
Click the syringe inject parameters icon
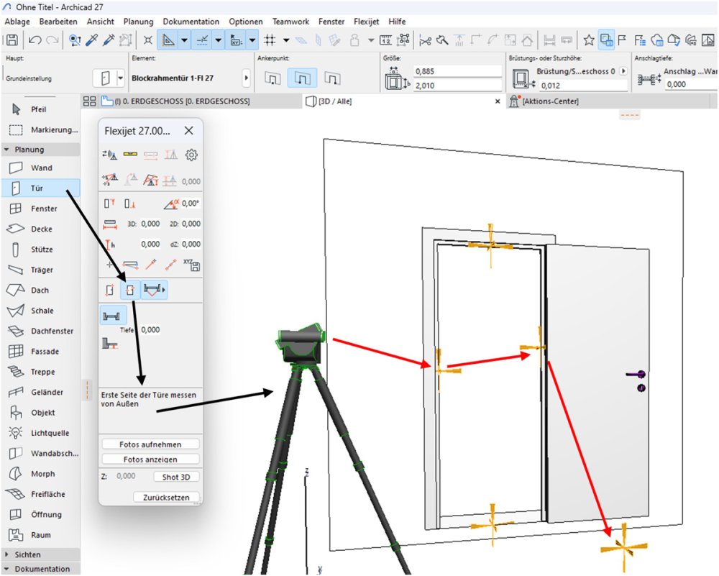(109, 40)
